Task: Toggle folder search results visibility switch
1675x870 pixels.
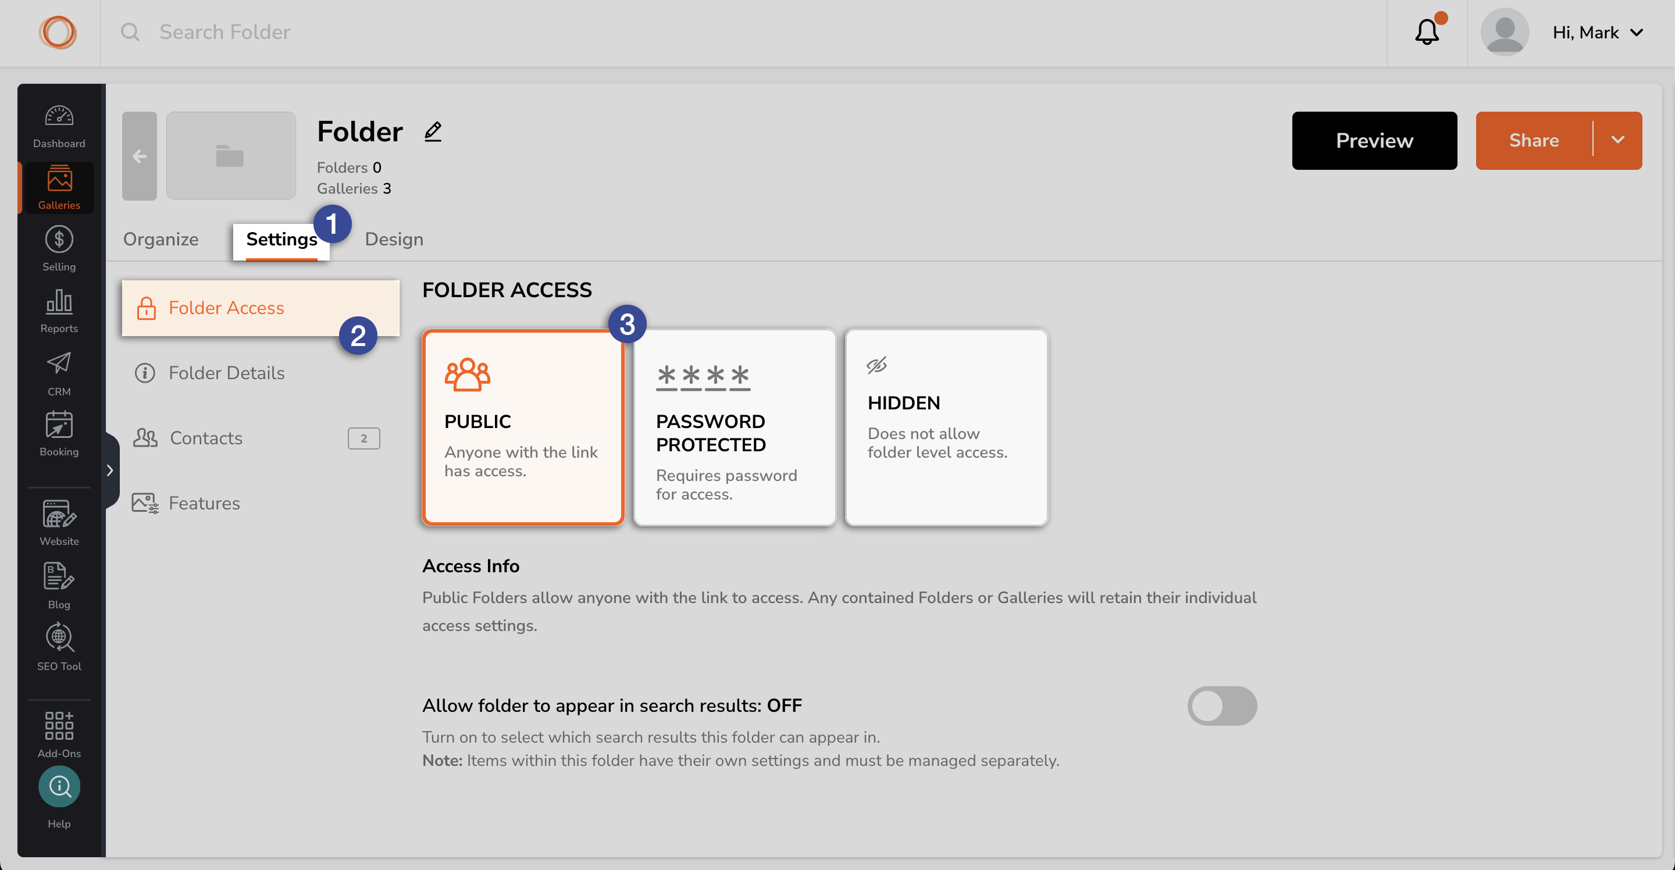Action: (1222, 705)
